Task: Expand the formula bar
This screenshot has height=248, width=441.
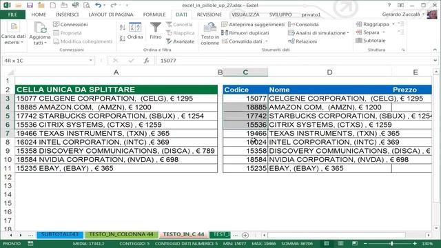Action: pyautogui.click(x=435, y=61)
